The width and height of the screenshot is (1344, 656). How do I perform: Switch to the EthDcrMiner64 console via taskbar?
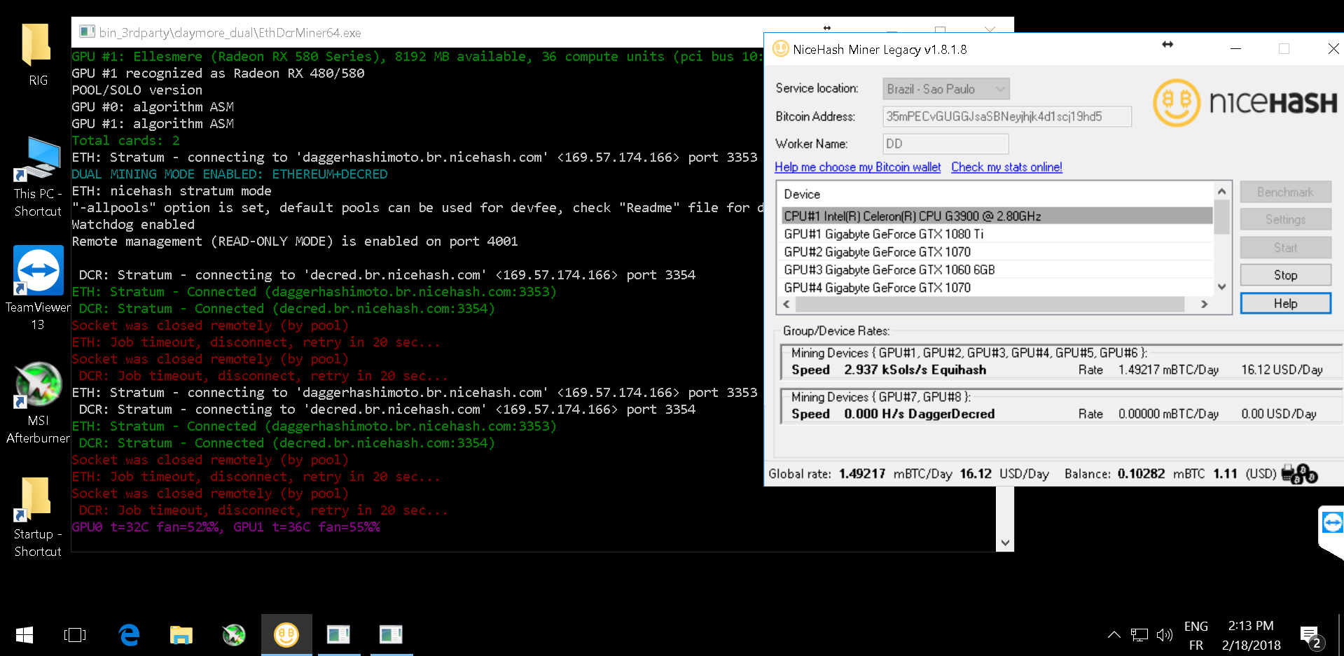pos(339,634)
